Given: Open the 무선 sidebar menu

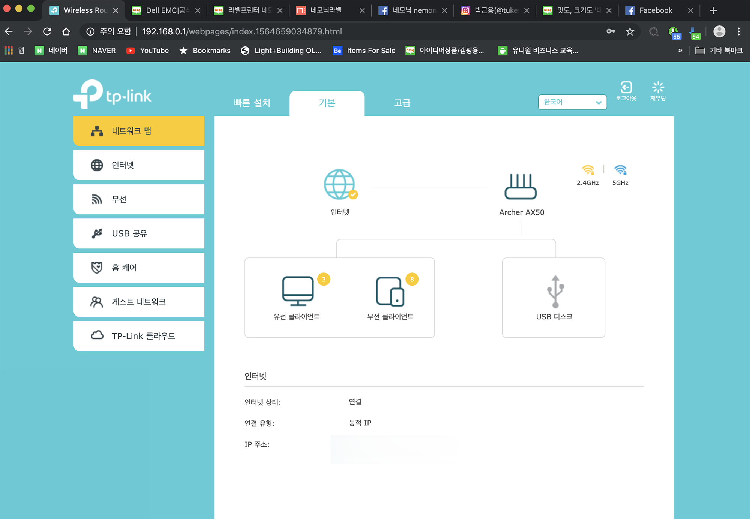Looking at the screenshot, I should point(139,199).
